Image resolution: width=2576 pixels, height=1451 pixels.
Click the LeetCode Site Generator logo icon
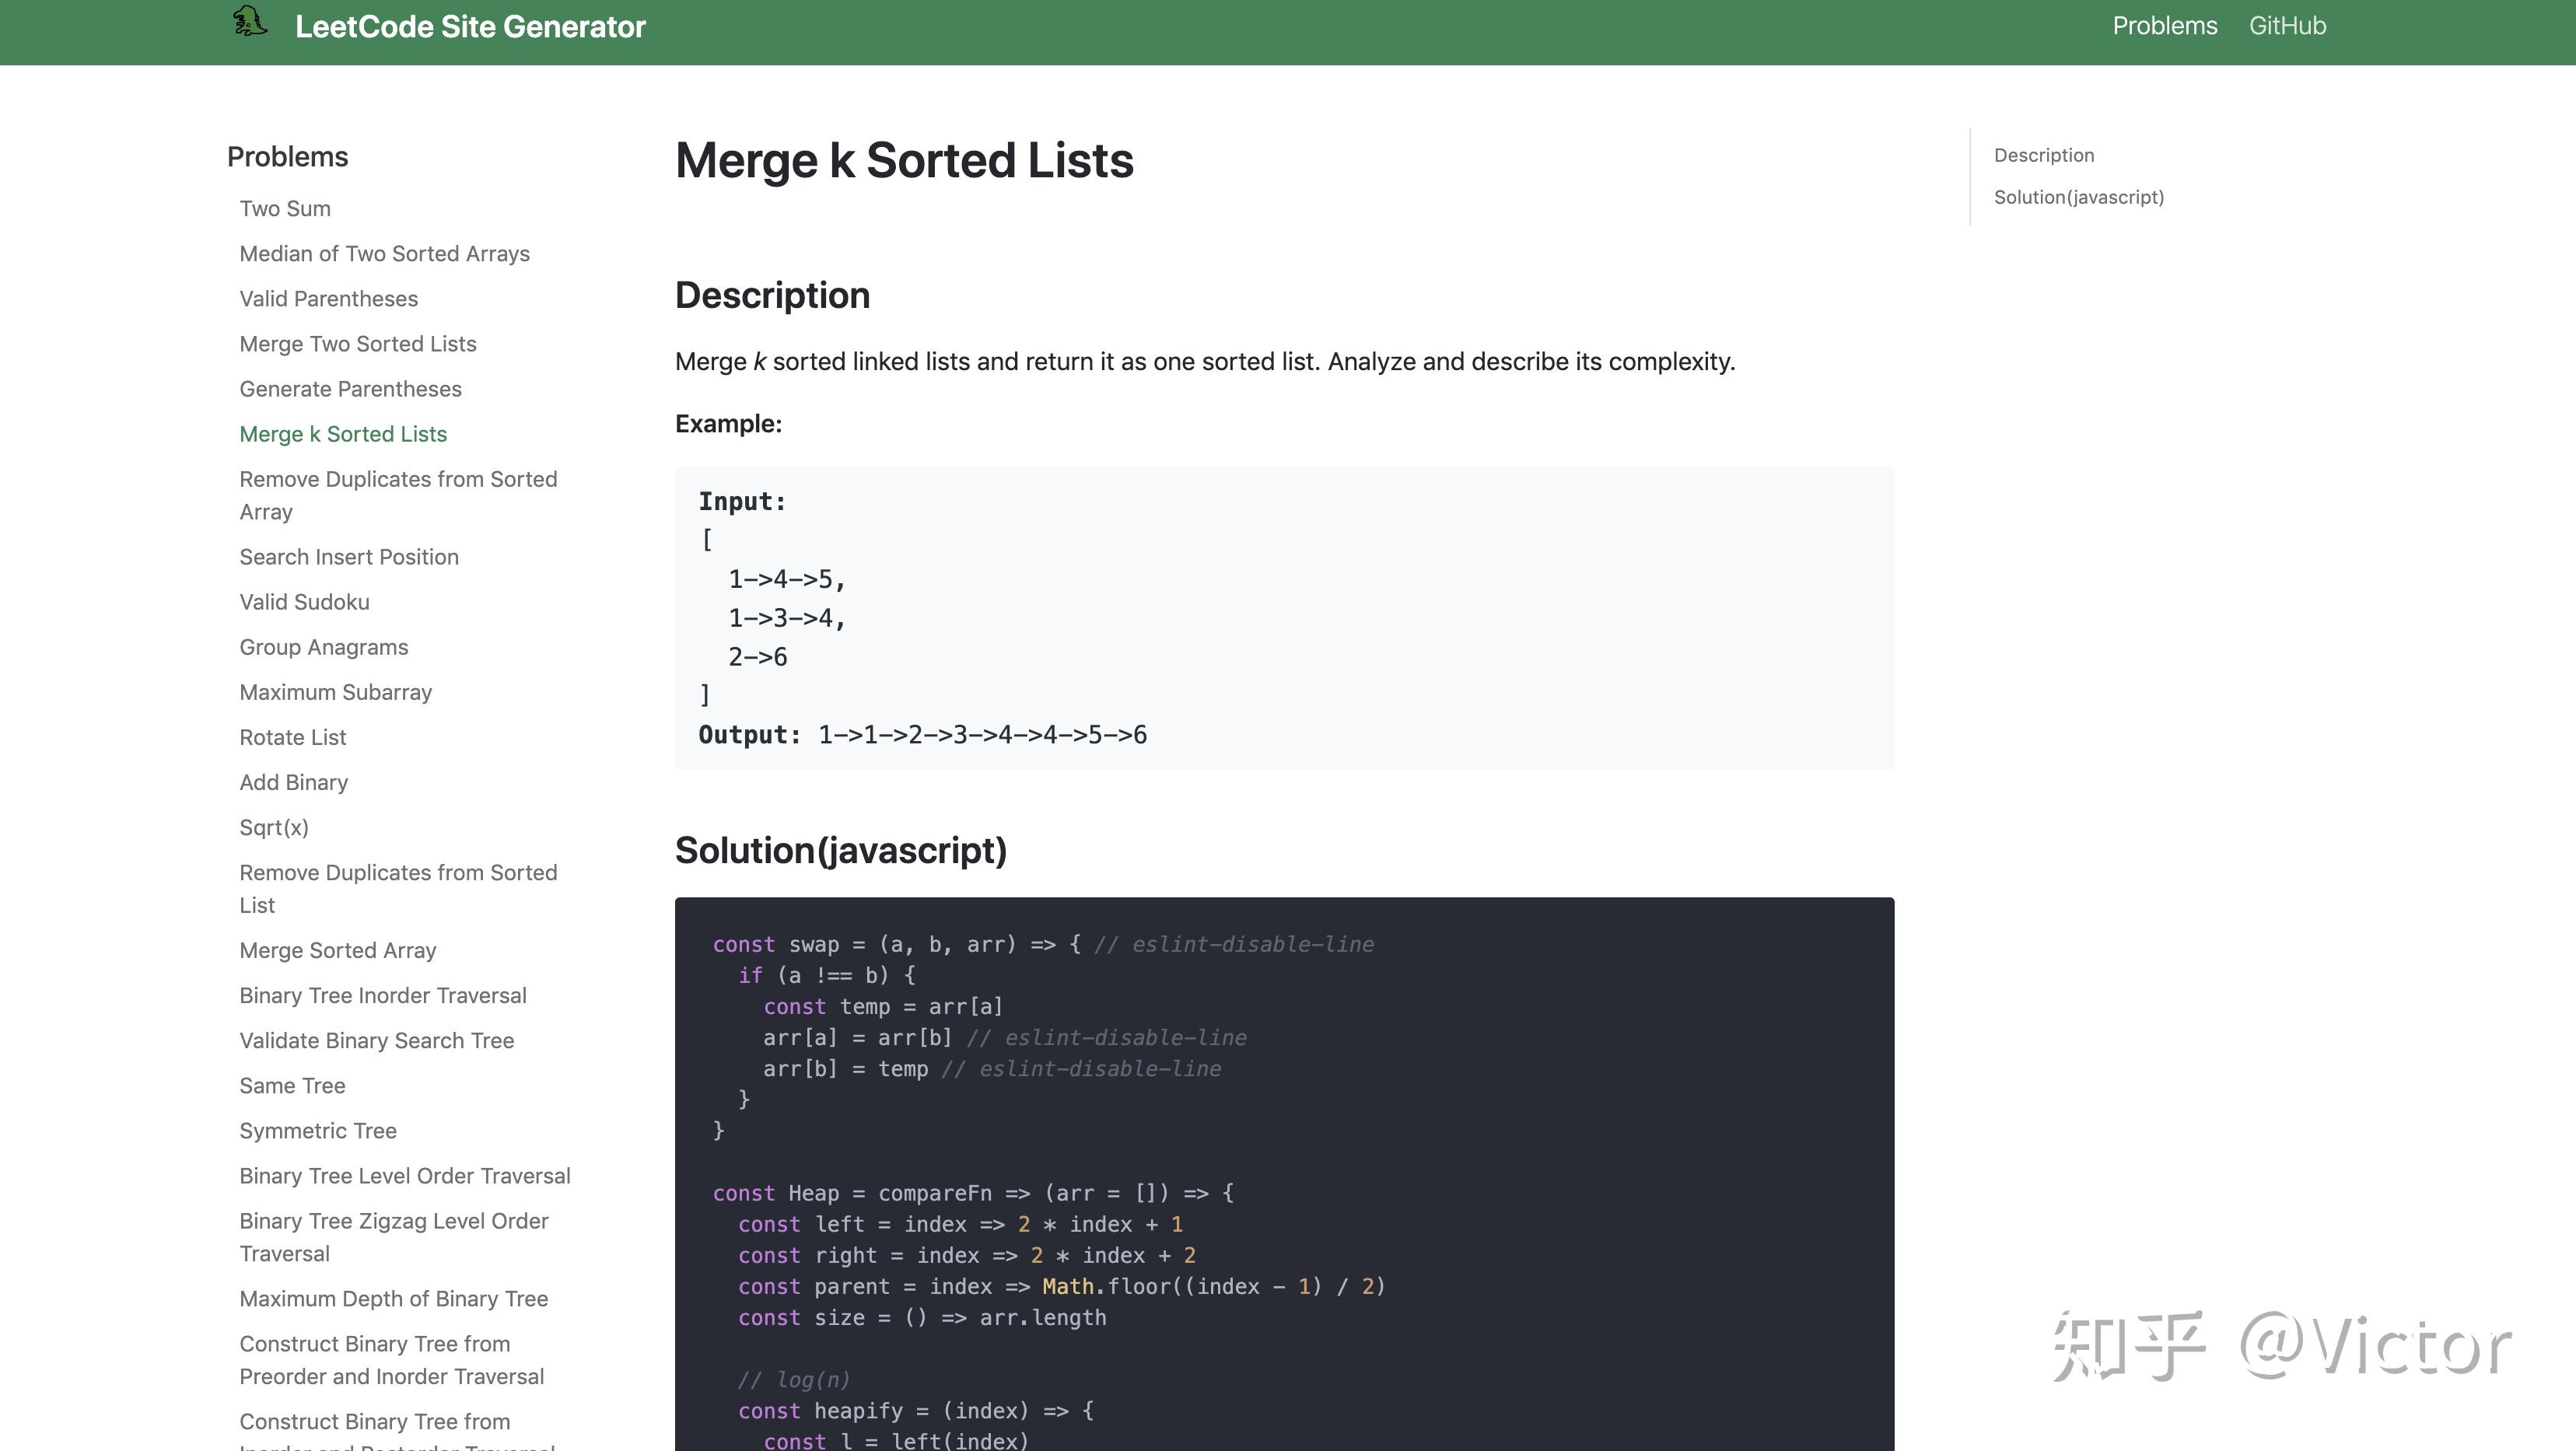[x=251, y=26]
